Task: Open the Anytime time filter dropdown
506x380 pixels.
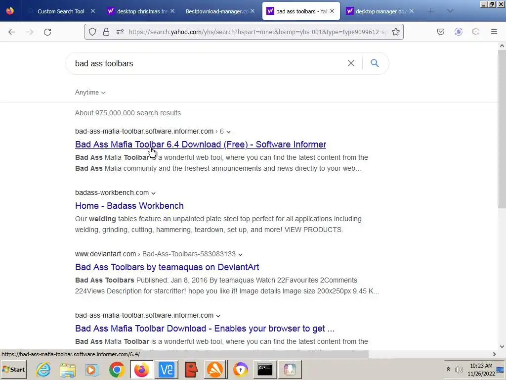Action: (x=90, y=93)
